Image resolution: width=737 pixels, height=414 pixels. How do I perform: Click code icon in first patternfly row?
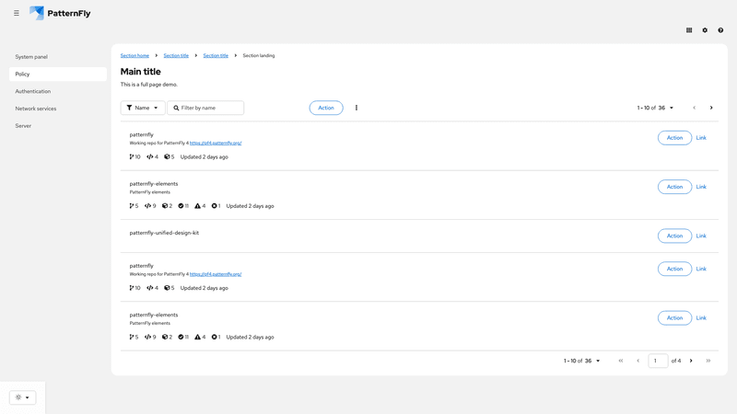(150, 156)
